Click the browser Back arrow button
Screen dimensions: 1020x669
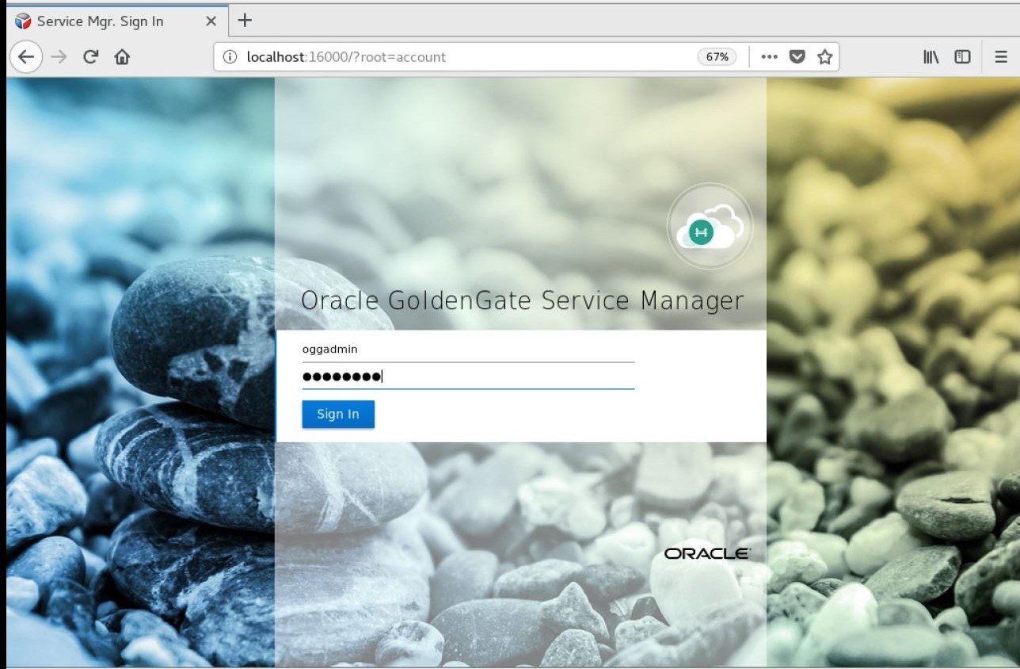pos(26,57)
